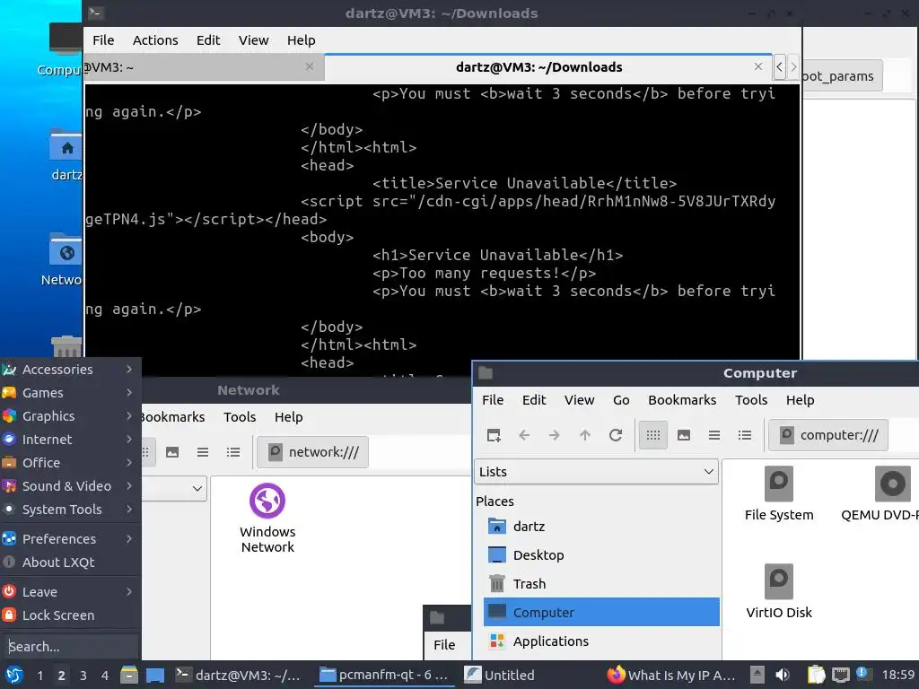Click the network status tray icon
Viewport: 919px width, 689px height.
[x=841, y=675]
